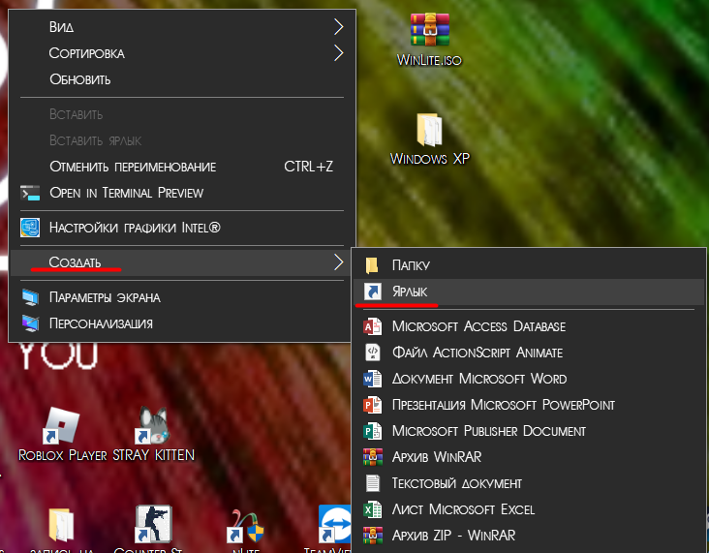Choose Microsoft Publisher Document
709x553 pixels.
528,431
